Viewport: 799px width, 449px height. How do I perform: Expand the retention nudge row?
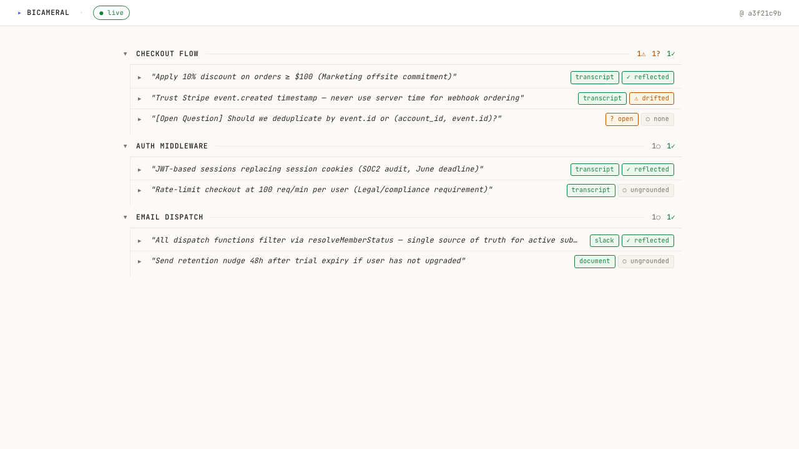click(x=140, y=261)
